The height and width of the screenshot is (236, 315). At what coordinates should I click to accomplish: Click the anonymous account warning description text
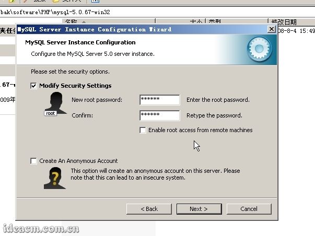click(155, 174)
